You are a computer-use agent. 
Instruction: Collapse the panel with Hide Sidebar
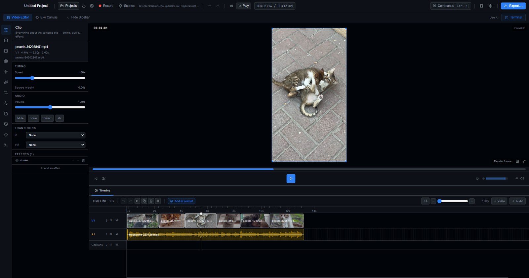tap(78, 18)
